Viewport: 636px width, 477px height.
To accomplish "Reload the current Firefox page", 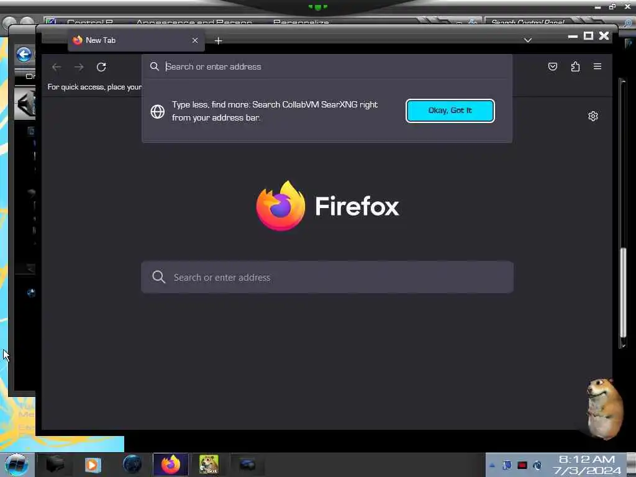I will click(x=101, y=67).
